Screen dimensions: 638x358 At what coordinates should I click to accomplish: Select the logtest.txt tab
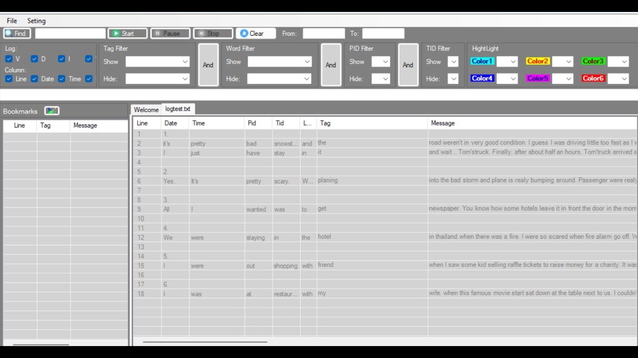click(x=178, y=109)
